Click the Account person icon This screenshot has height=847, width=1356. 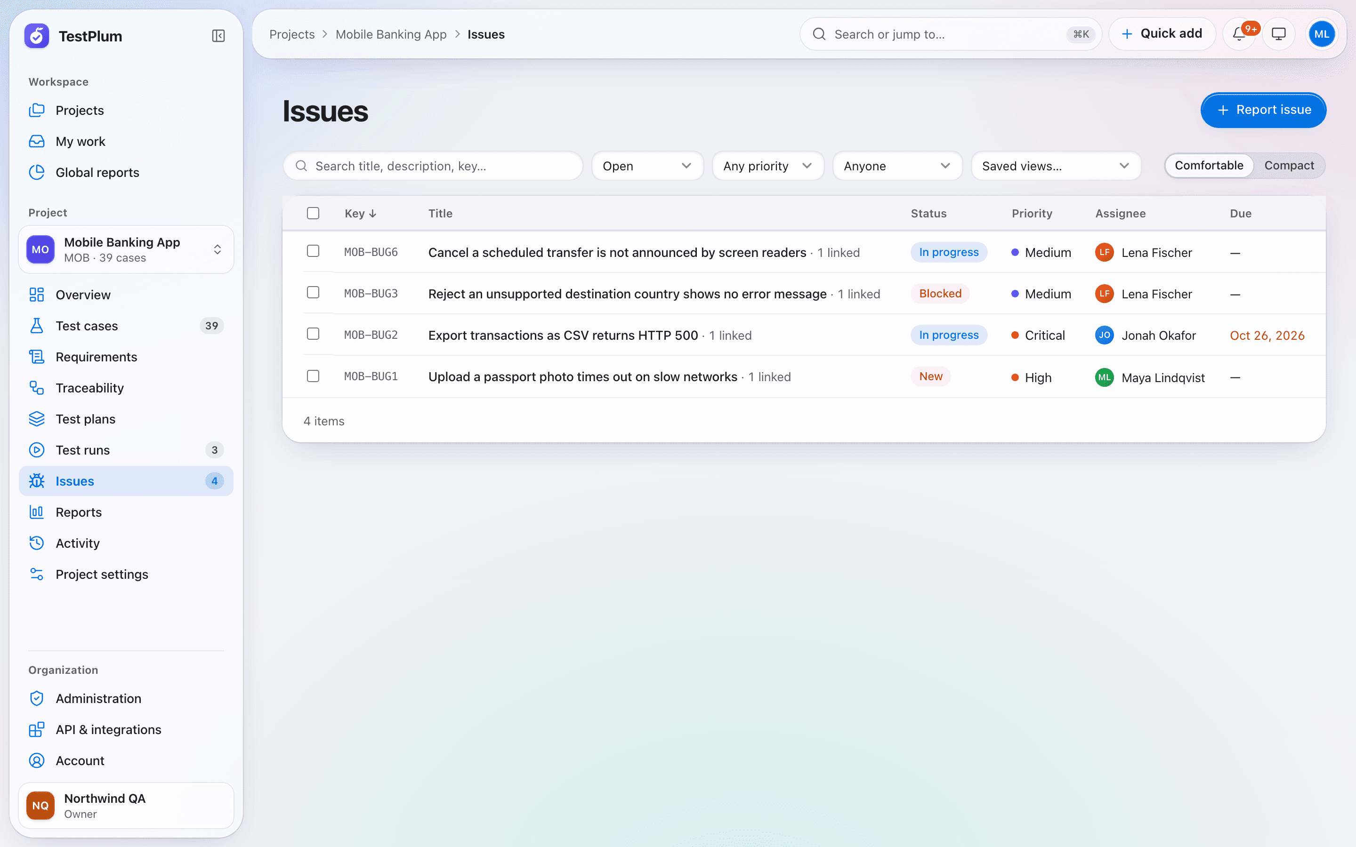click(x=37, y=761)
